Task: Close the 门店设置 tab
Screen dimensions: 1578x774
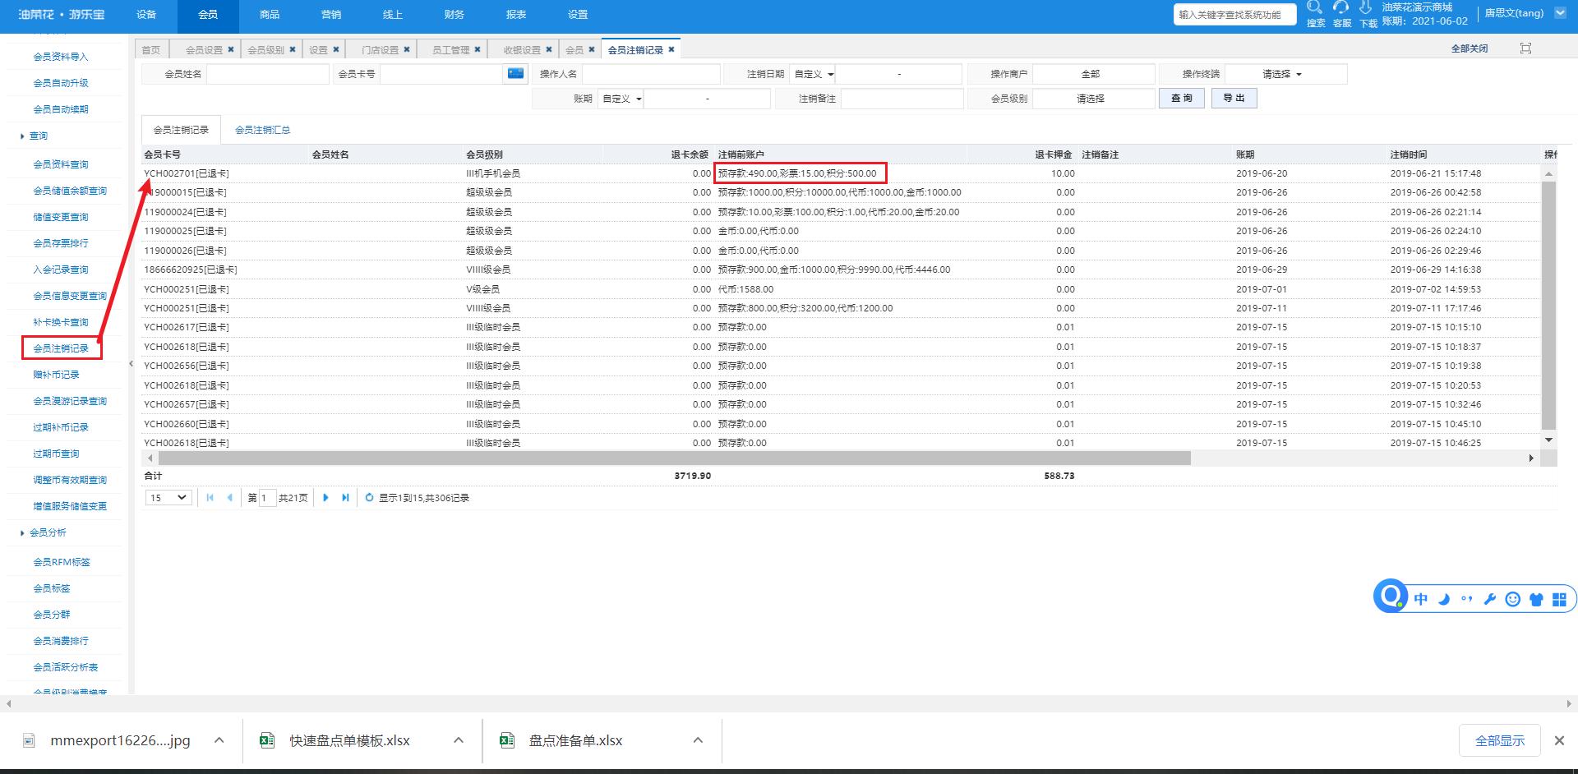Action: coord(407,49)
